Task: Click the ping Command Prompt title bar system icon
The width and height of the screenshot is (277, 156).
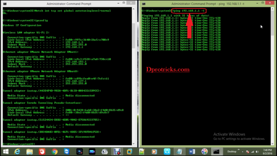Action: click(144, 4)
